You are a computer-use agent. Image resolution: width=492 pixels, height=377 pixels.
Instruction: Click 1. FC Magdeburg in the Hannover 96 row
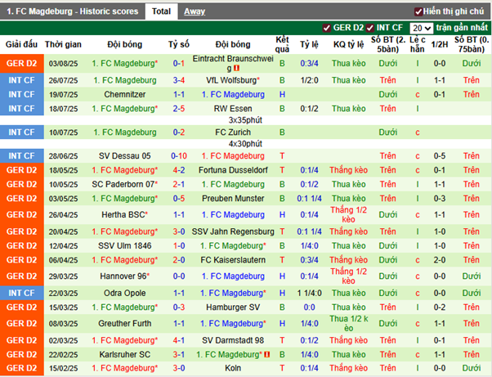pyautogui.click(x=233, y=276)
